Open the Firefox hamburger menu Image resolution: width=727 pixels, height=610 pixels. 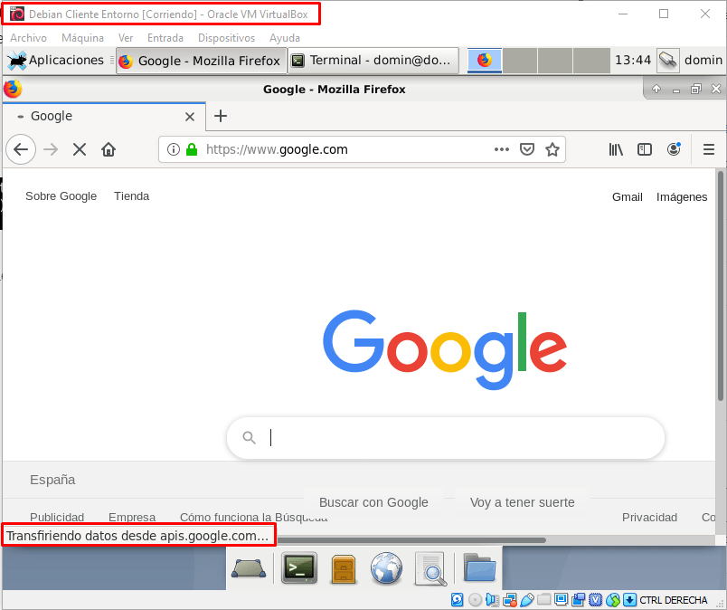pyautogui.click(x=709, y=150)
